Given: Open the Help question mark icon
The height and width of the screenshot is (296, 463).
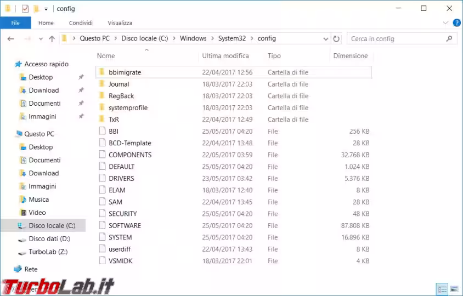Looking at the screenshot, I should pyautogui.click(x=455, y=23).
